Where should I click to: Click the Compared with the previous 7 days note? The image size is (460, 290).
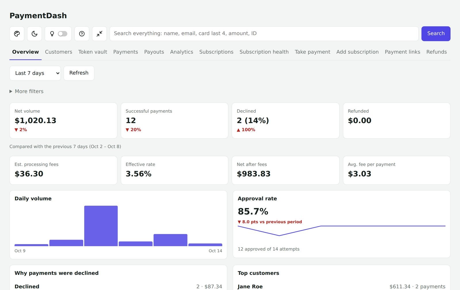point(65,147)
